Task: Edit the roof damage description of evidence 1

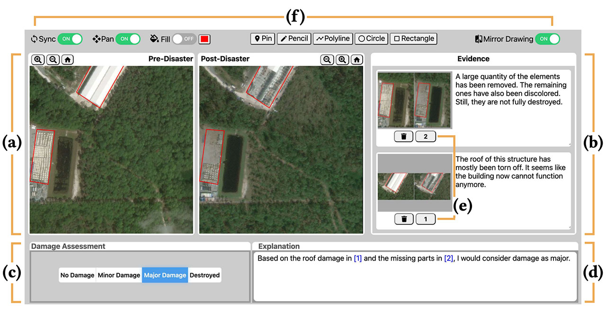Action: (x=512, y=191)
